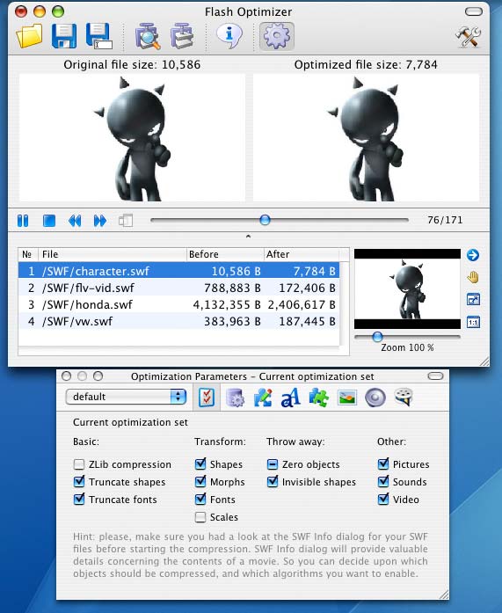Toggle Morphs checkbox
Screen dimensions: 502x613
coord(200,482)
